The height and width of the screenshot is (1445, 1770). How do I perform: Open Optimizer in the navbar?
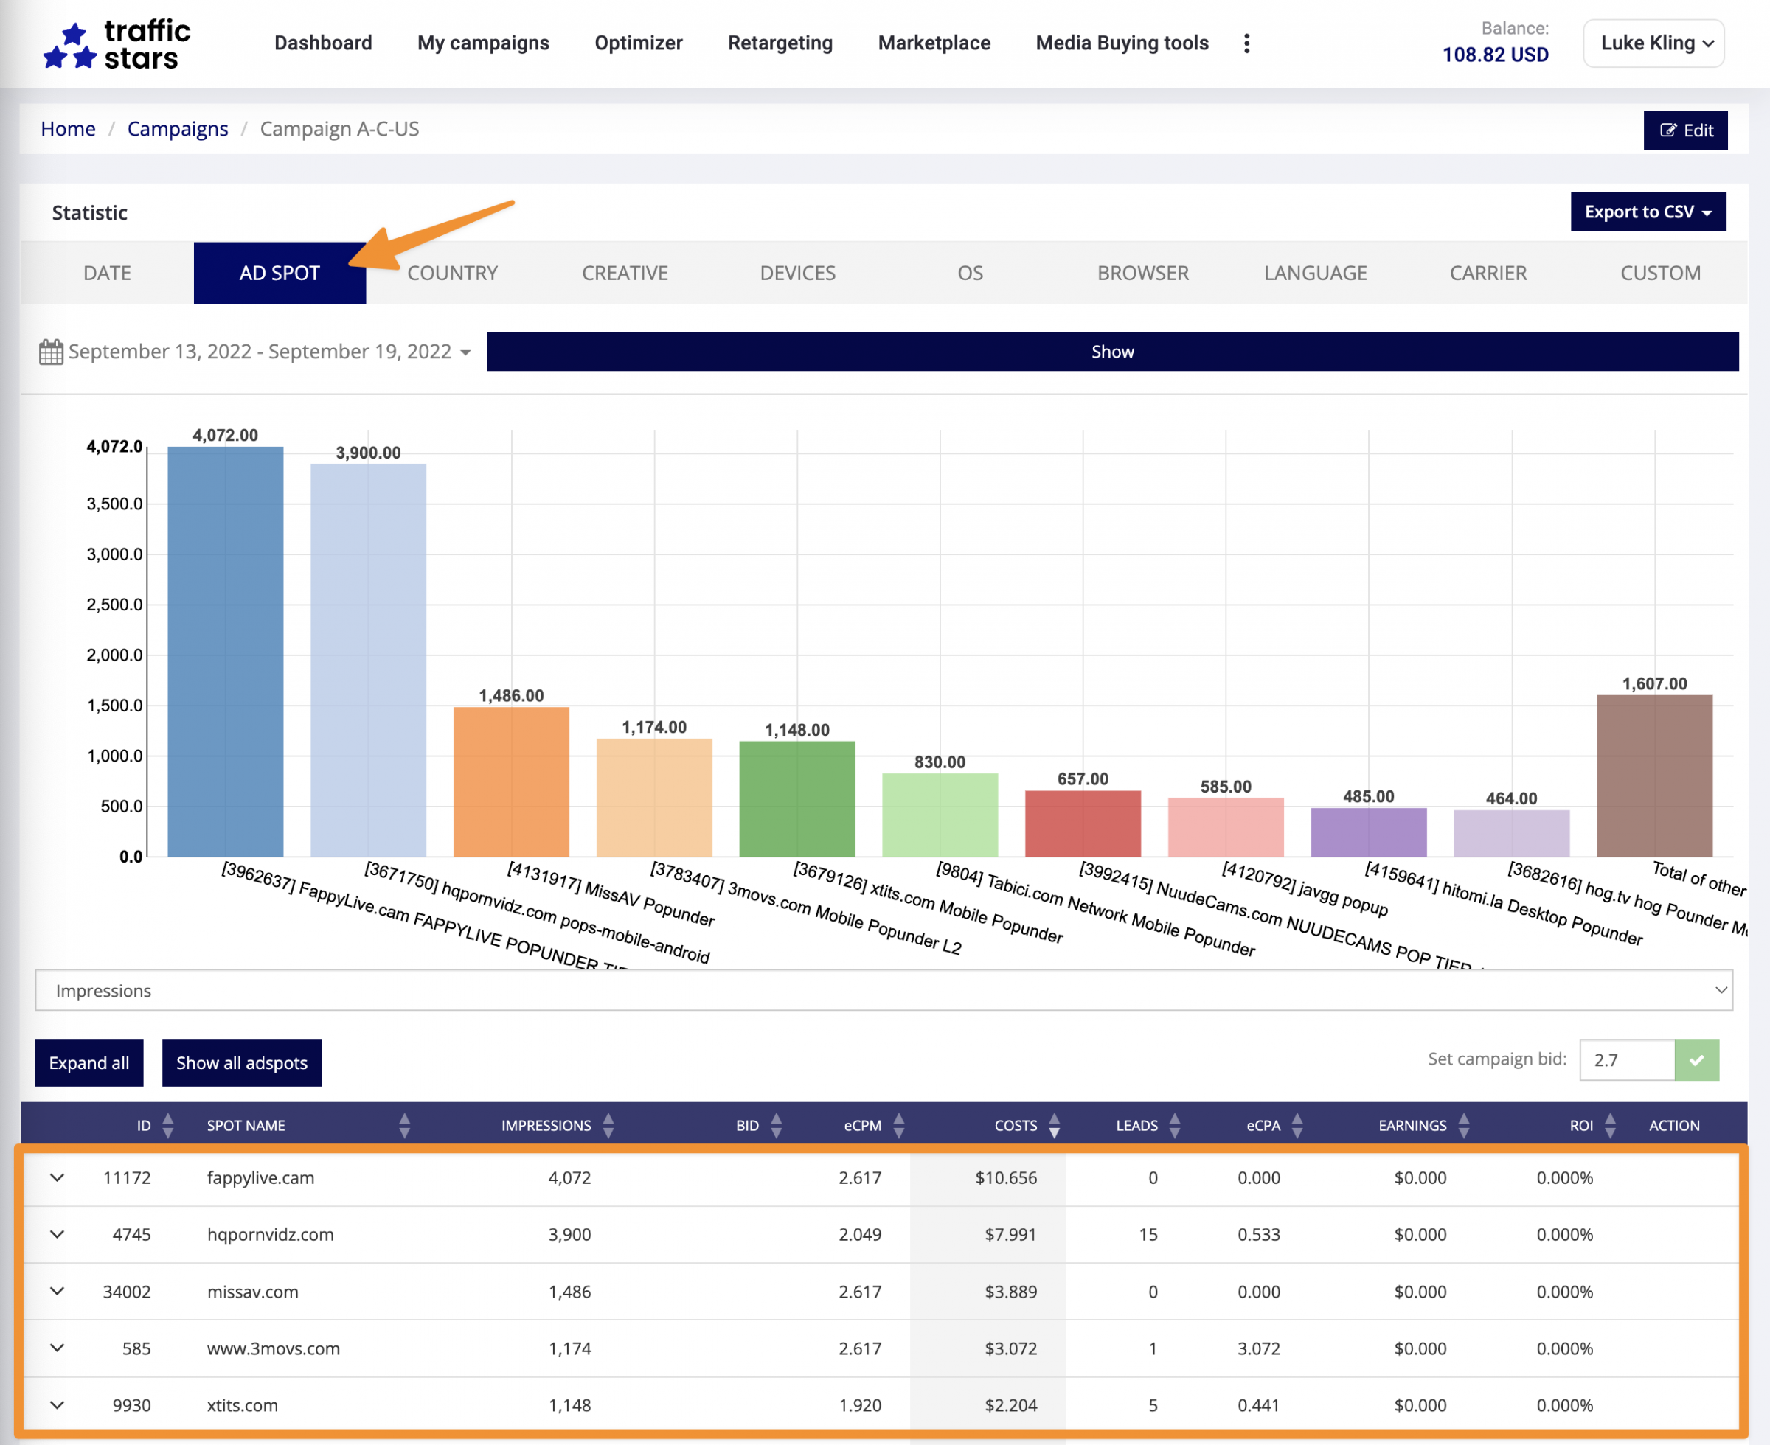(x=639, y=43)
